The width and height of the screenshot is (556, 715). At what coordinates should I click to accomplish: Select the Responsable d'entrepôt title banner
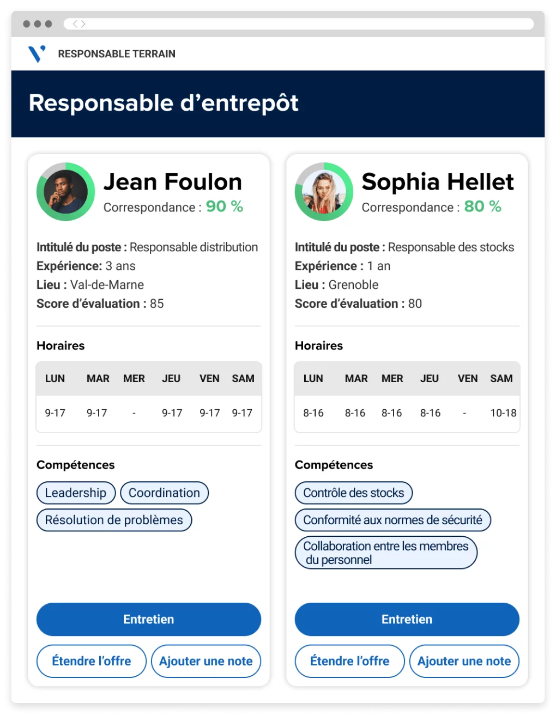164,103
